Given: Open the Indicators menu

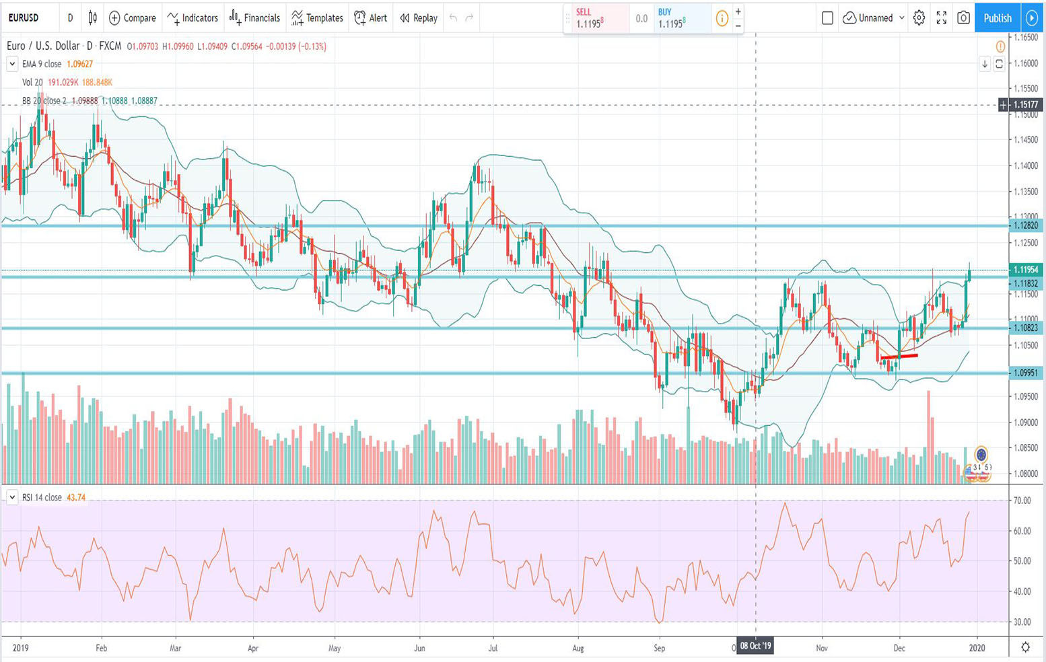Looking at the screenshot, I should point(193,18).
